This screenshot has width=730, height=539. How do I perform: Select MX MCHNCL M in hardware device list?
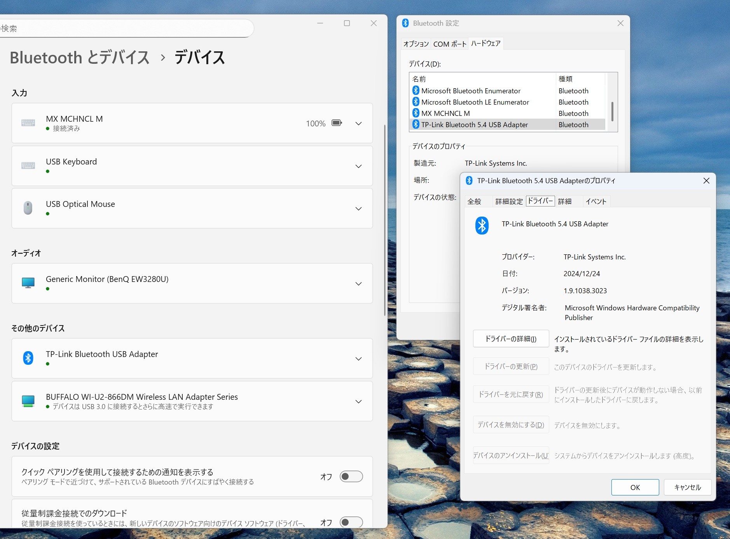pyautogui.click(x=508, y=113)
